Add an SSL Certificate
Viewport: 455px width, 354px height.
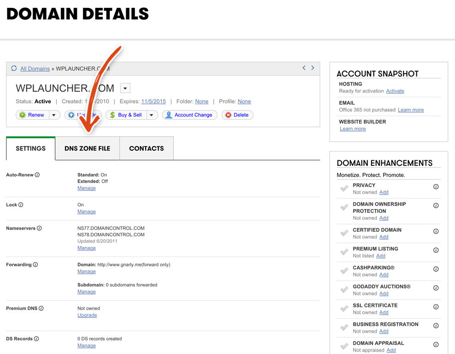pos(384,312)
